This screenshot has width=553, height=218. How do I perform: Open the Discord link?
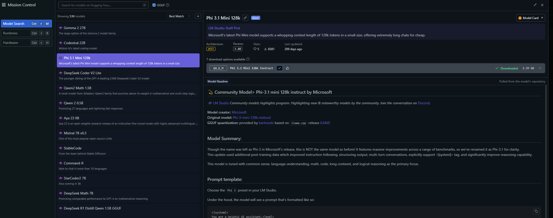[424, 103]
